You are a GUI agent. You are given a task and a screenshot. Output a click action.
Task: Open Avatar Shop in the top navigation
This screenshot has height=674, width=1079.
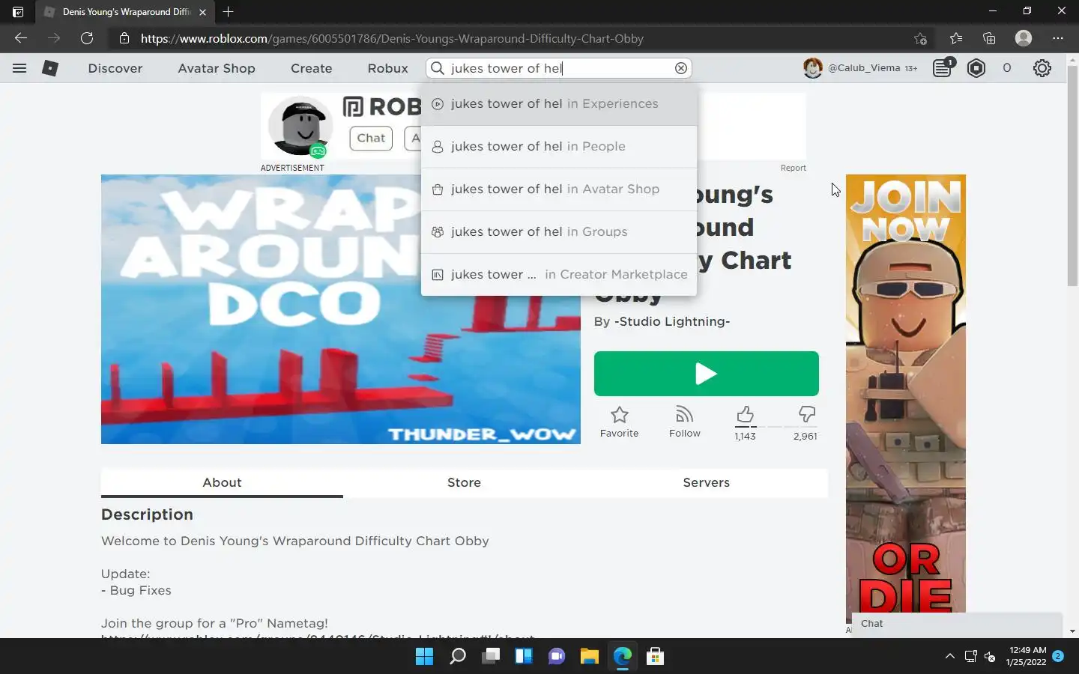217,68
